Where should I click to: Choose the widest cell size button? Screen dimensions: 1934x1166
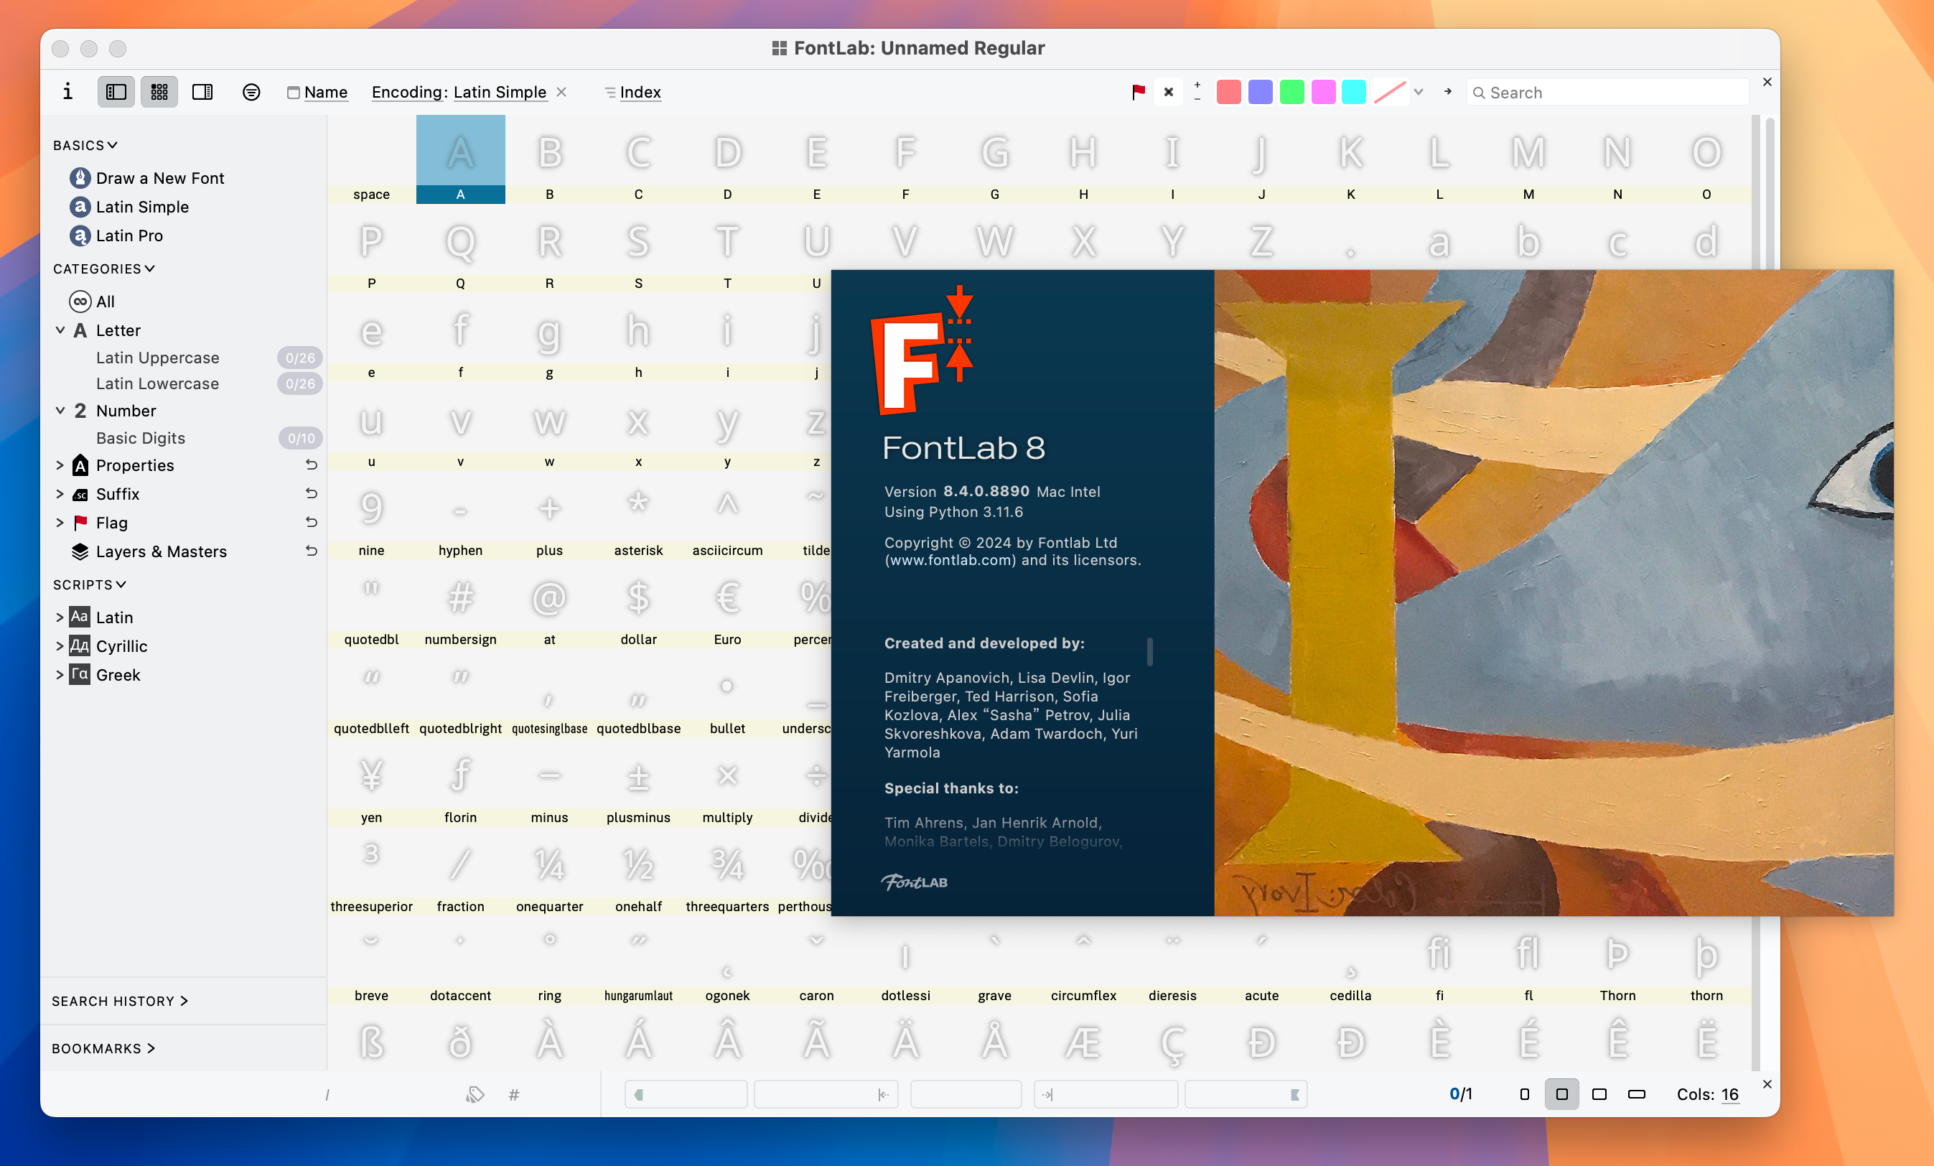tap(1637, 1094)
